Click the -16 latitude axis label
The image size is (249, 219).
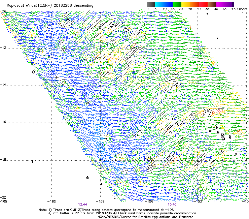[x=3, y=122]
